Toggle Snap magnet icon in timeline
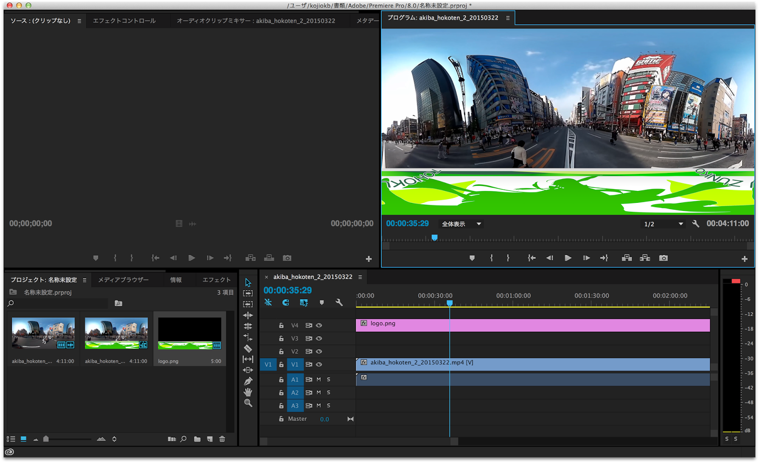 (x=286, y=302)
